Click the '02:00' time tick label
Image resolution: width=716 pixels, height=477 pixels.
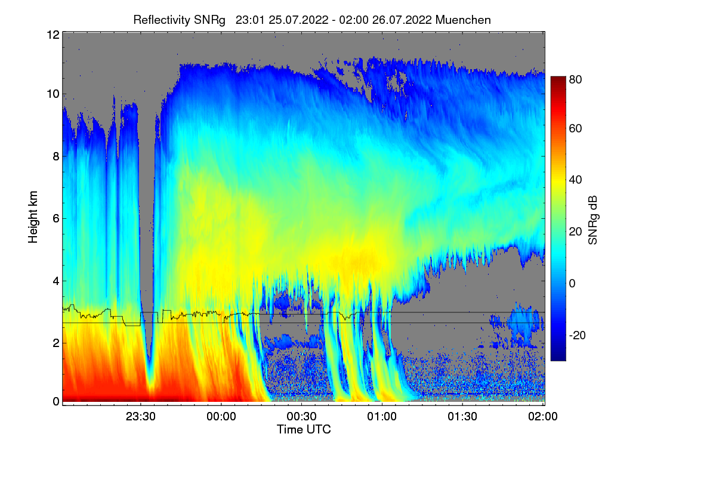point(543,417)
